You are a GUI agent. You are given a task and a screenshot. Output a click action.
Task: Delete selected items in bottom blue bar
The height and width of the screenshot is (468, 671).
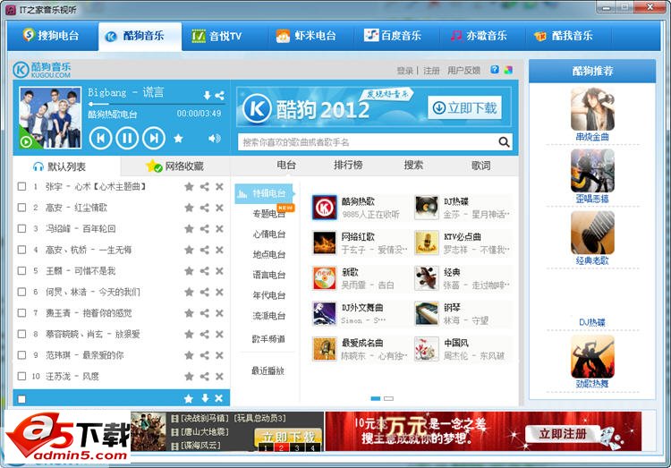click(218, 398)
